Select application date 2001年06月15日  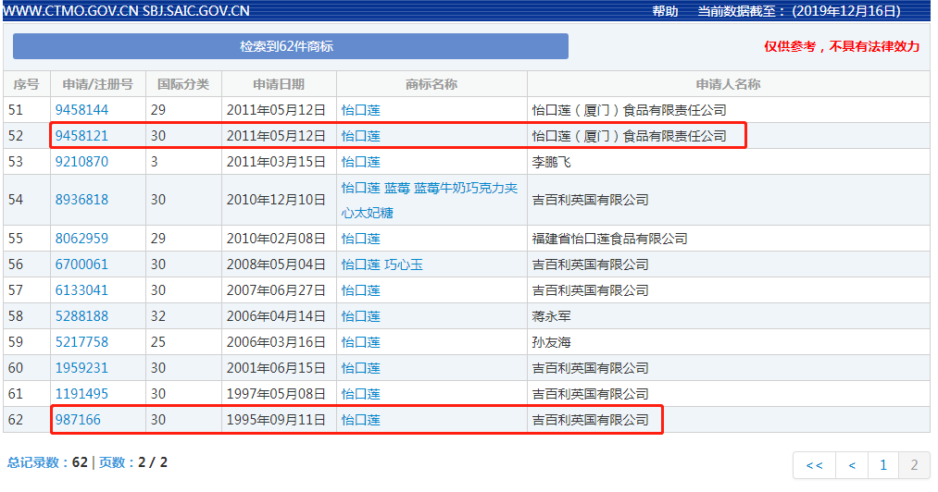pyautogui.click(x=276, y=368)
